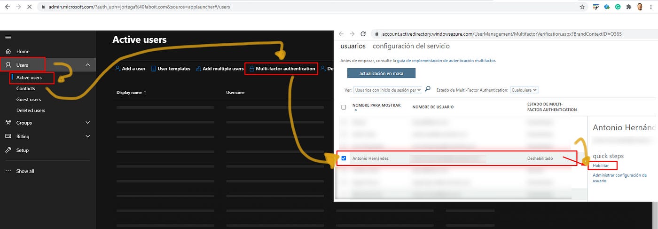This screenshot has height=229, width=658.
Task: Click the Add a user person icon
Action: pos(117,69)
